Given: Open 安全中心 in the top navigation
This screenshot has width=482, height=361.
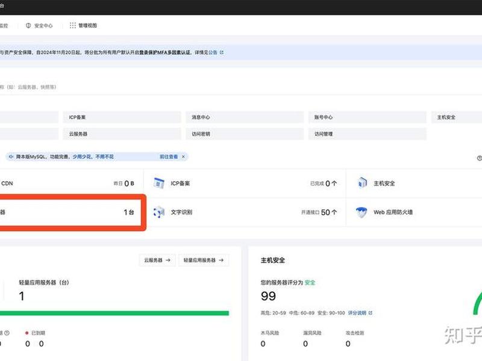Looking at the screenshot, I should click(43, 25).
